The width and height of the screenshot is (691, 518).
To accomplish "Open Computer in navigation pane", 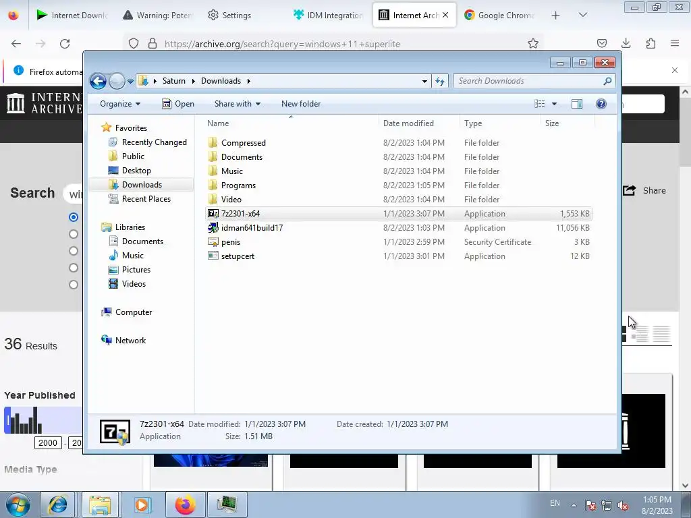I will tap(134, 312).
